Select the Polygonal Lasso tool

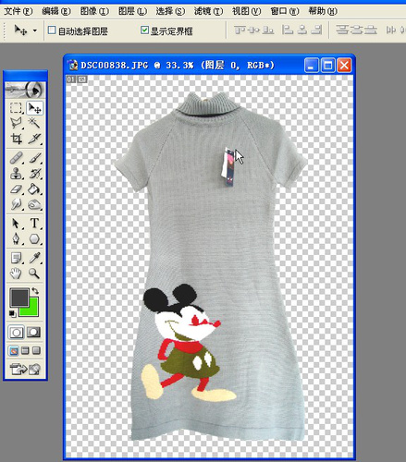(16, 123)
